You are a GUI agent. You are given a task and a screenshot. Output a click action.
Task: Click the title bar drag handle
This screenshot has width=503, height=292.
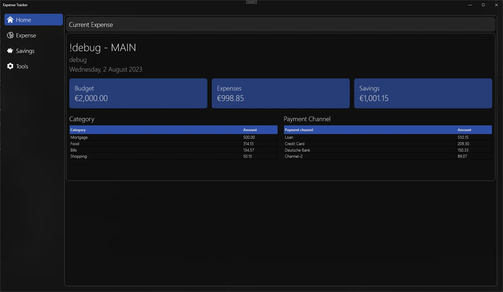(251, 2)
